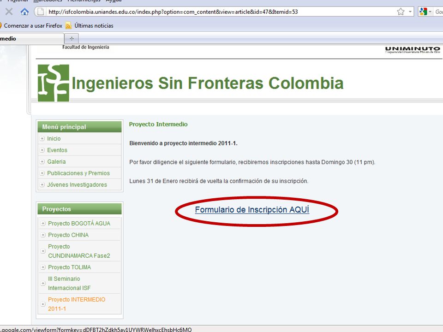Open Inicio in Menú principal
443x332 pixels.
pyautogui.click(x=54, y=139)
